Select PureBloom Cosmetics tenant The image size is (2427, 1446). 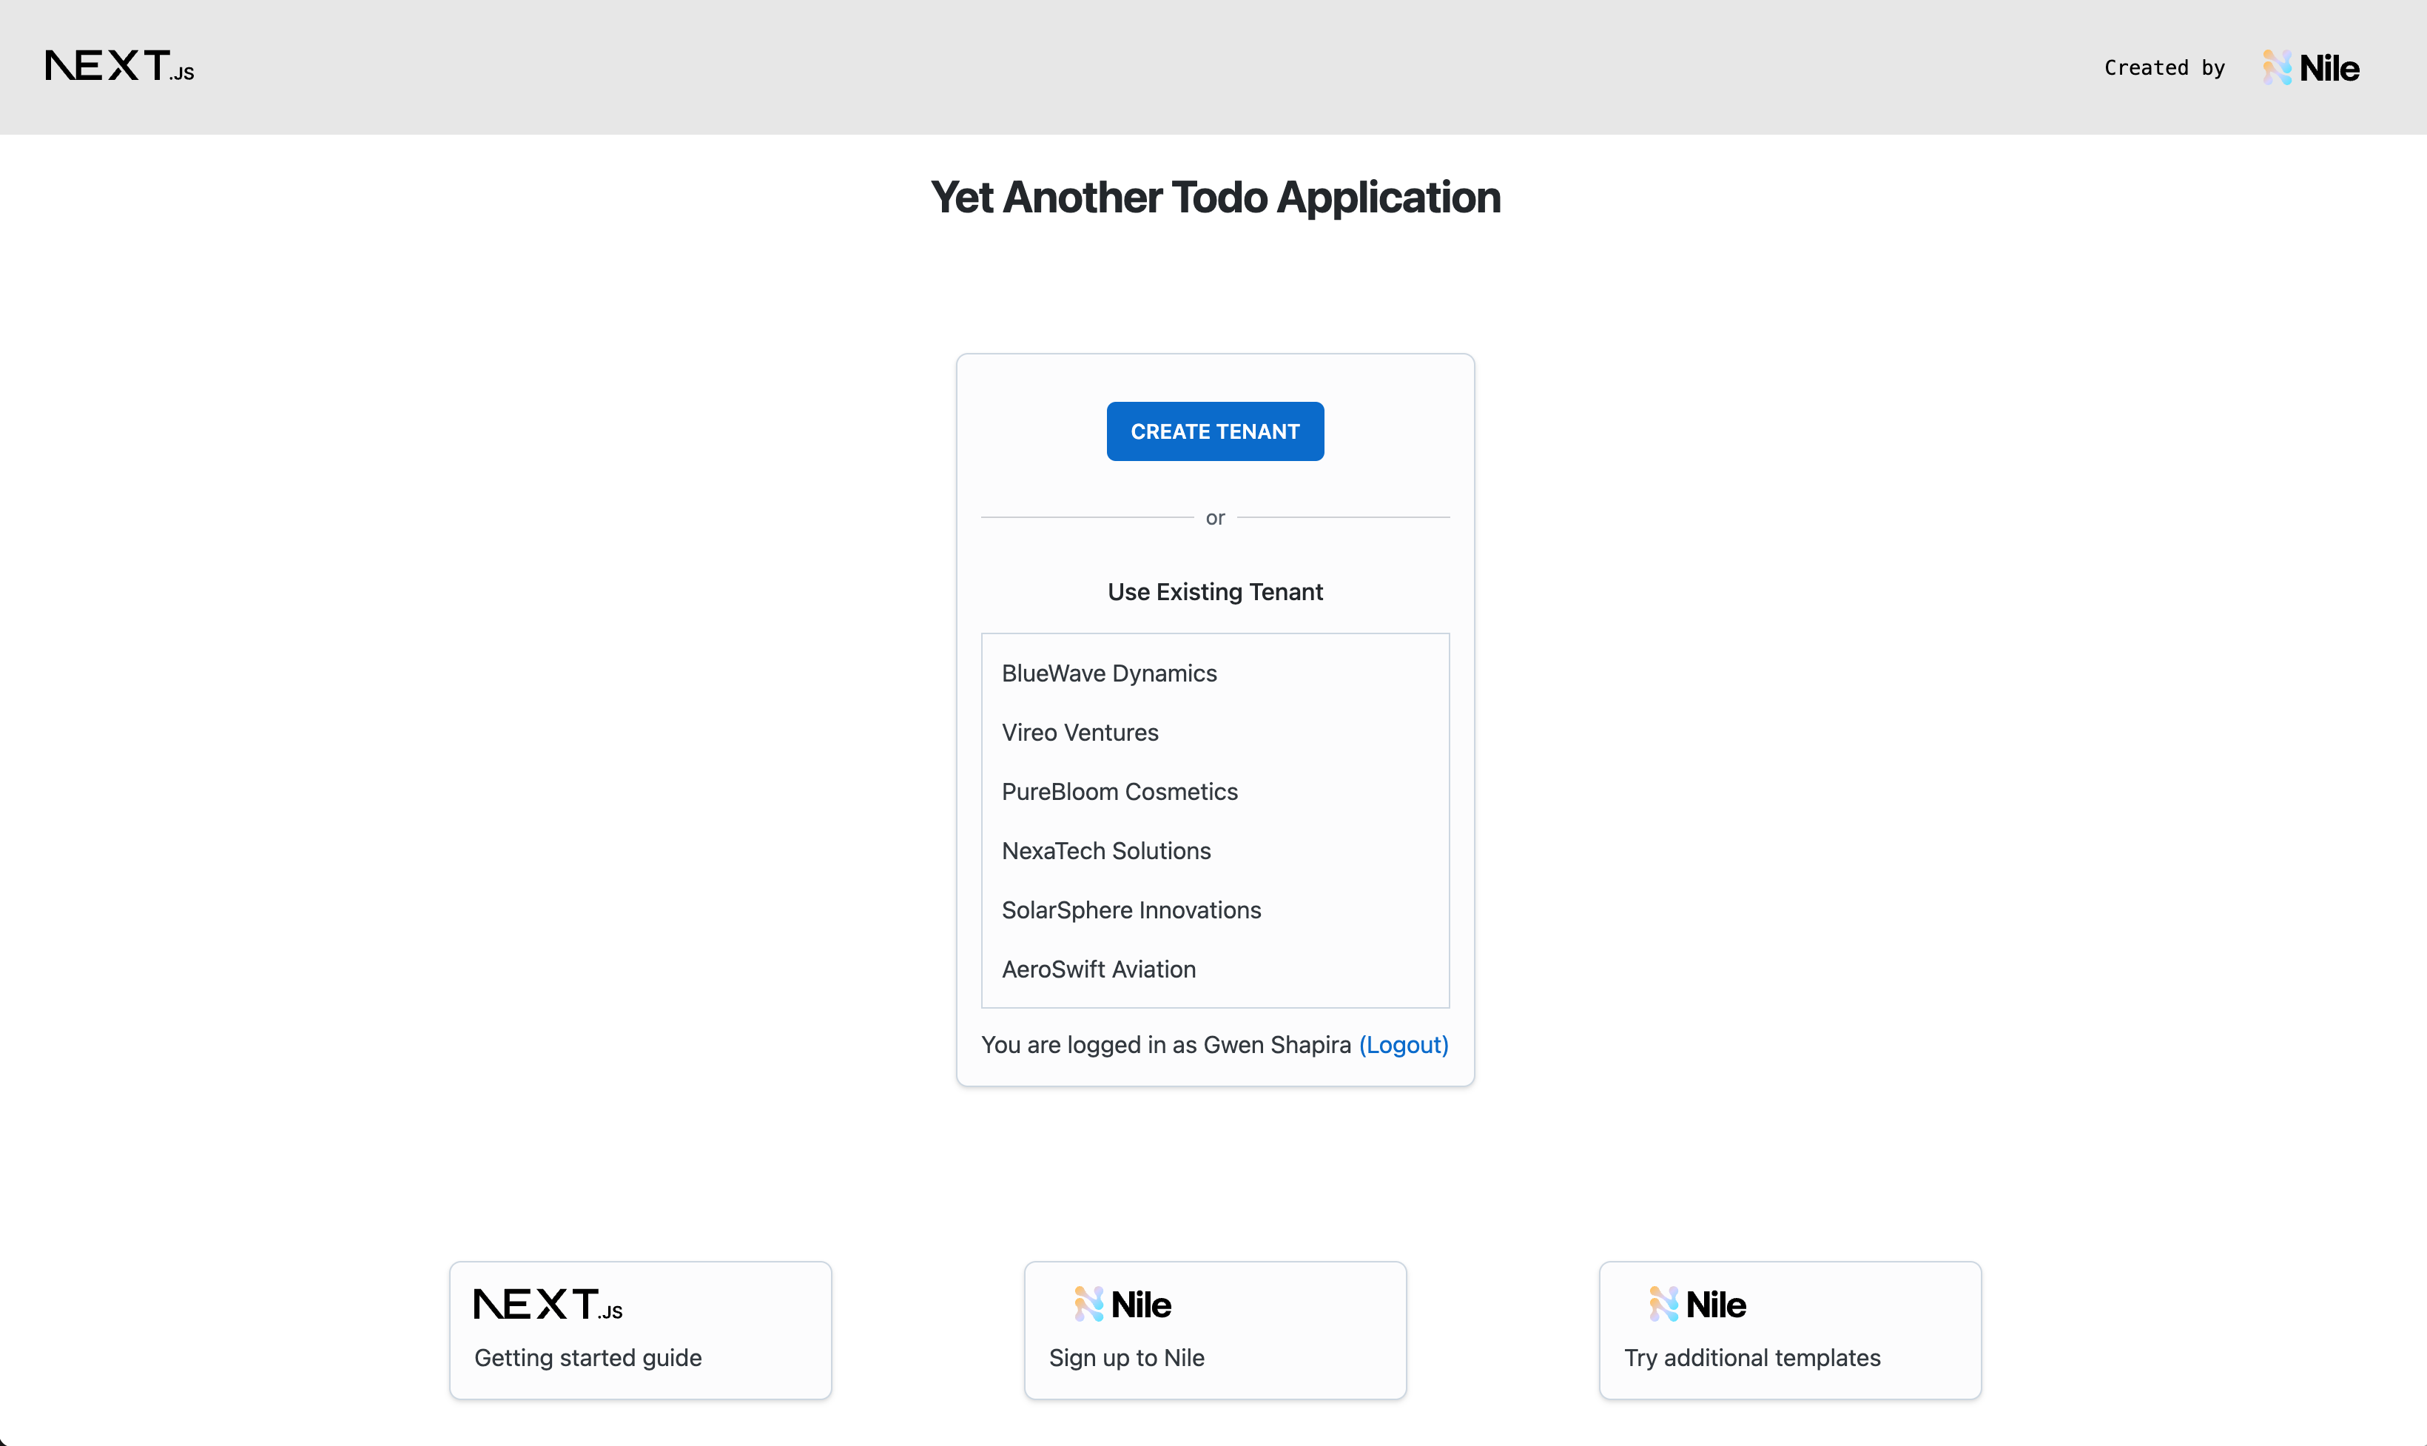pos(1119,790)
